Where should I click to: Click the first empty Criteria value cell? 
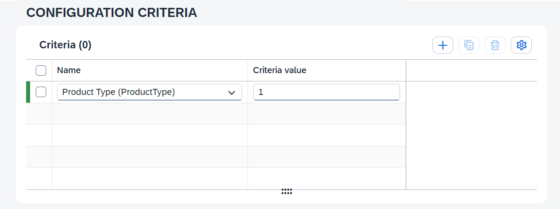coord(326,114)
